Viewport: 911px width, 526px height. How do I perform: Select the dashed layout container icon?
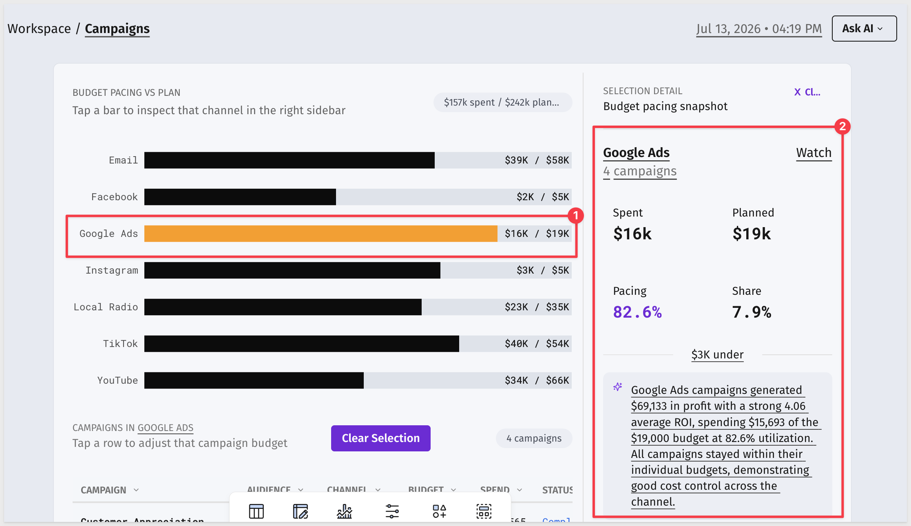(484, 511)
